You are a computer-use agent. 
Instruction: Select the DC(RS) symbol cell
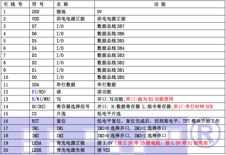tap(39, 106)
